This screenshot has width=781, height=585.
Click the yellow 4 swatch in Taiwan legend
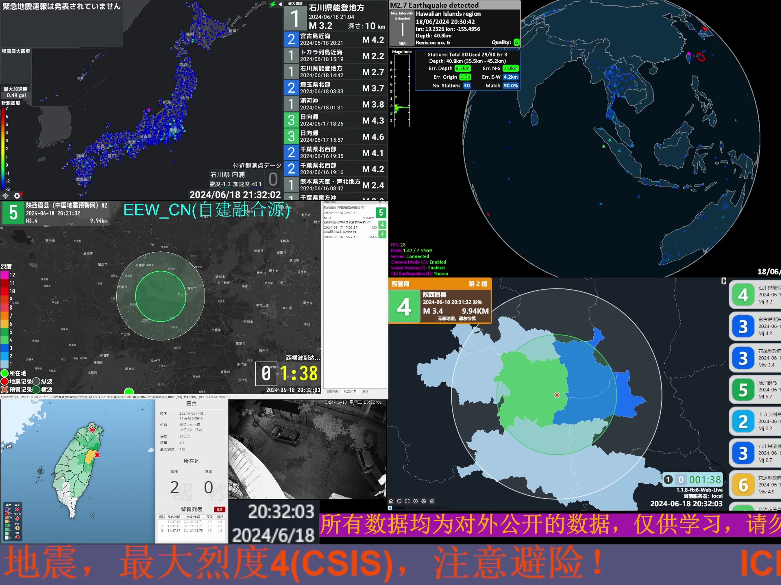[x=6, y=522]
